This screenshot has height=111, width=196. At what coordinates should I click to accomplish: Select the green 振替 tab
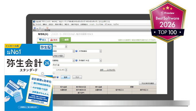[65, 39]
